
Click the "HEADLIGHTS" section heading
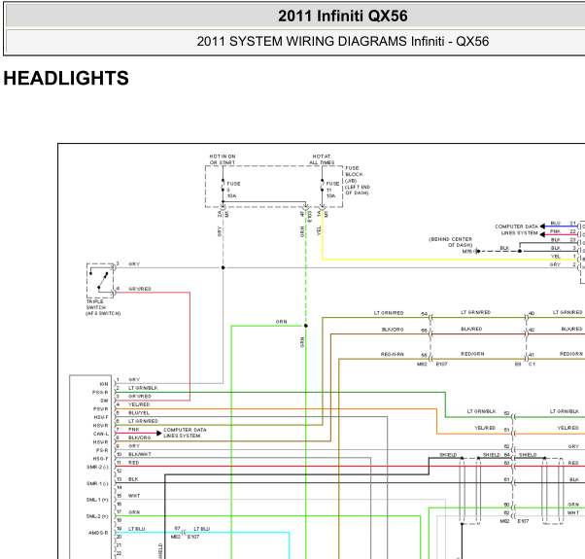pos(66,78)
